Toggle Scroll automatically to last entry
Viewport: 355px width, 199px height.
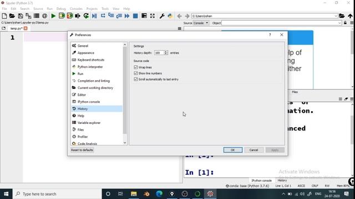pyautogui.click(x=135, y=80)
